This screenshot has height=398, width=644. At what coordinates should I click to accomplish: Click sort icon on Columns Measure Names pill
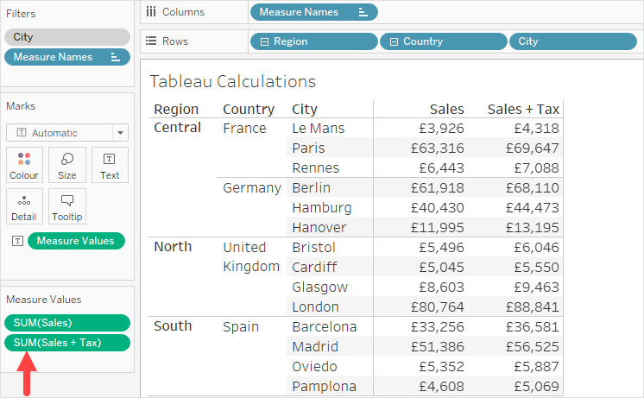(363, 12)
